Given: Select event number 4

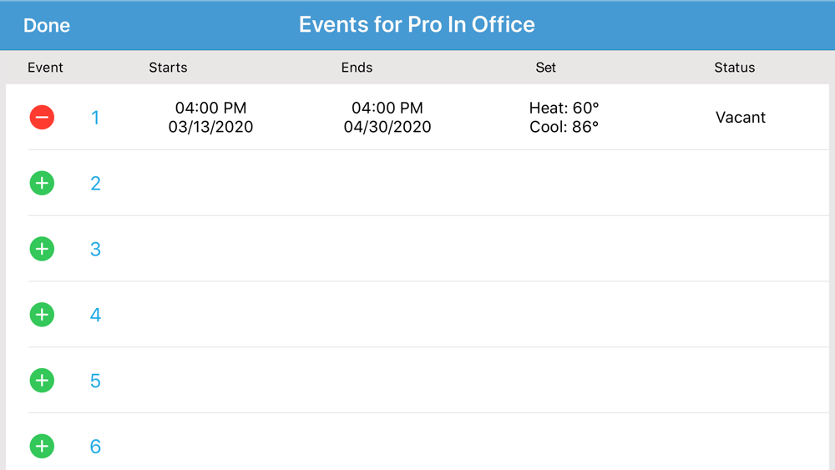Looking at the screenshot, I should [95, 315].
